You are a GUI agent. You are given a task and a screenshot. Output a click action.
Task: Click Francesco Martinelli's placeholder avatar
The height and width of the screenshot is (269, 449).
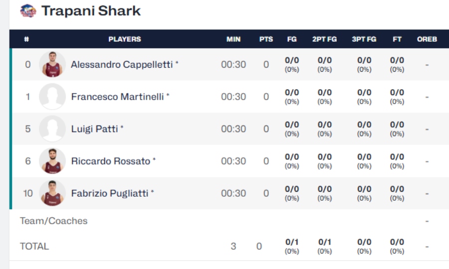click(52, 97)
